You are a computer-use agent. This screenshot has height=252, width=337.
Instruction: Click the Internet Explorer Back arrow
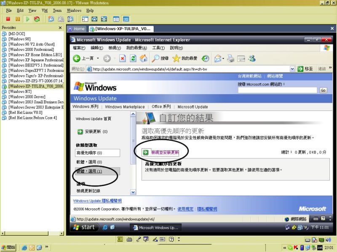(x=77, y=58)
